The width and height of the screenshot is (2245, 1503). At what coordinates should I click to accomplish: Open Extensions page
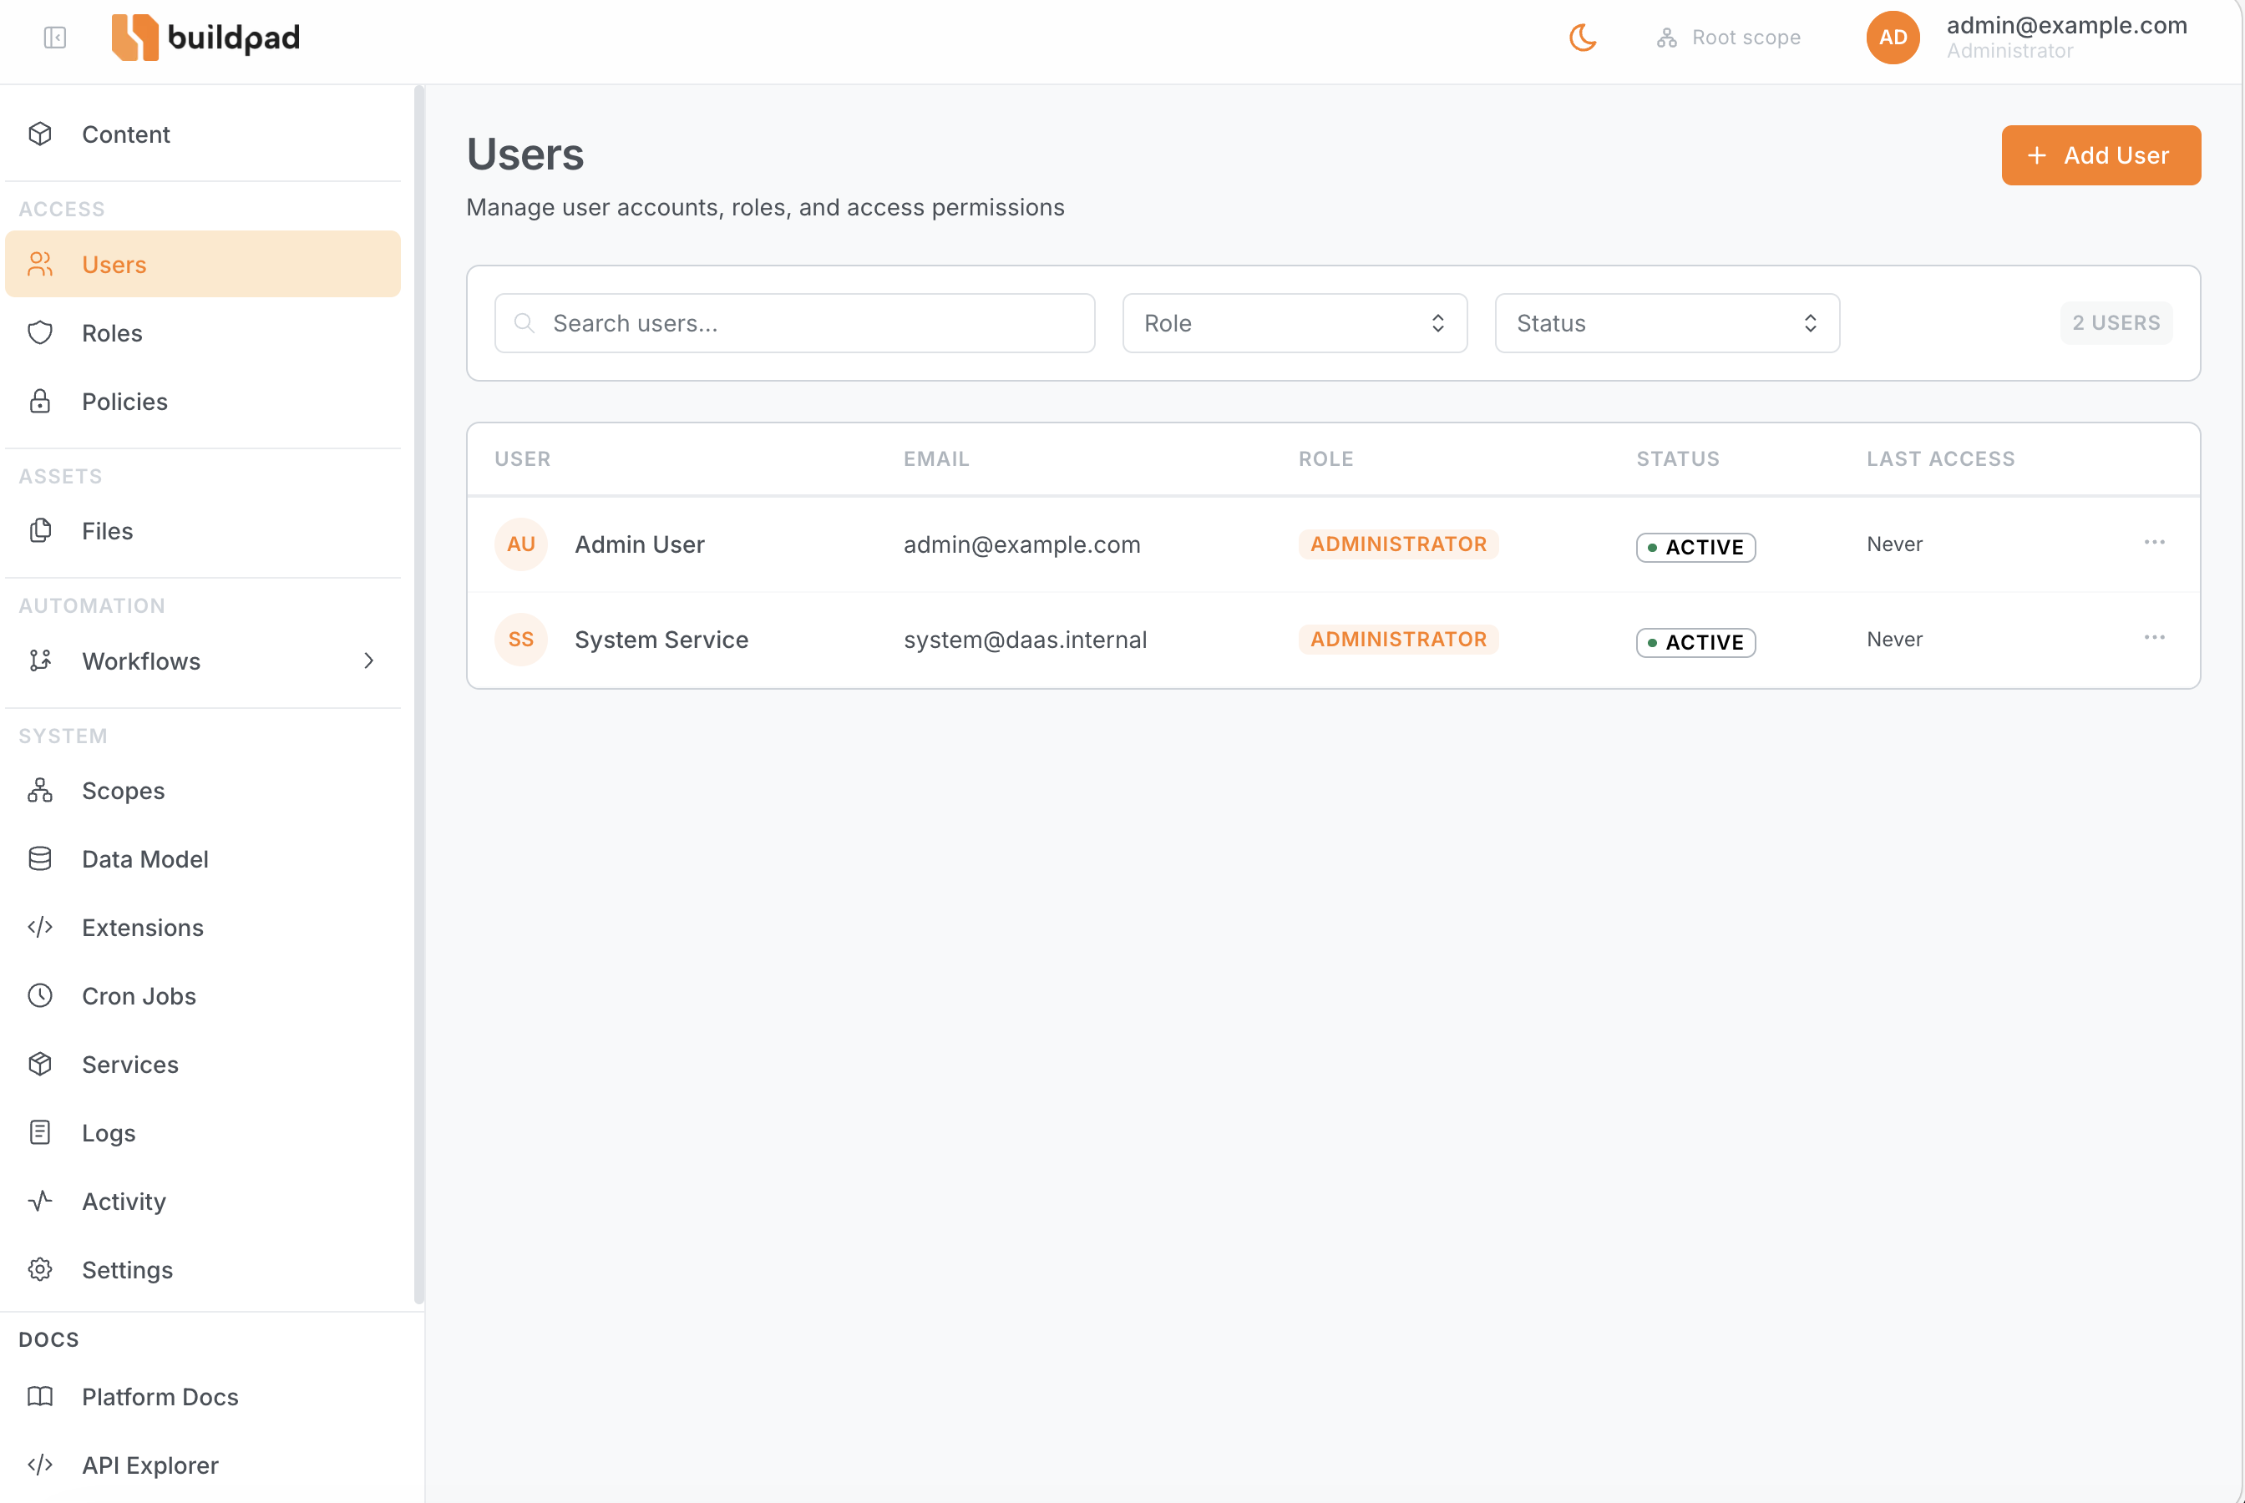point(202,928)
